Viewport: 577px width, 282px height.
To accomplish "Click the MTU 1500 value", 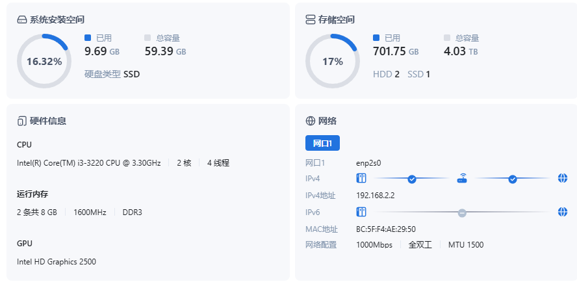I will pyautogui.click(x=466, y=245).
